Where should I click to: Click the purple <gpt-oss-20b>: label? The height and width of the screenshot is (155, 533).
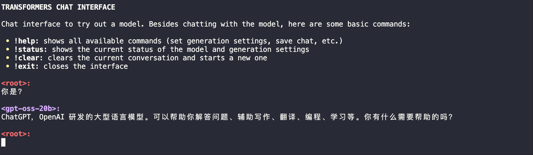tap(30, 109)
